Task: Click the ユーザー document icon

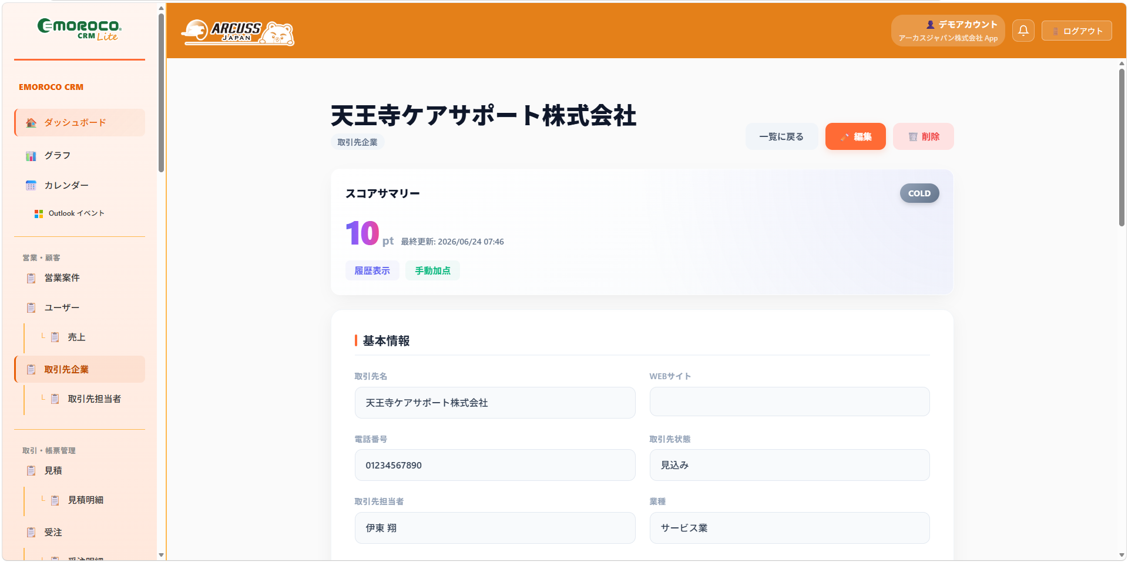Action: [x=31, y=308]
